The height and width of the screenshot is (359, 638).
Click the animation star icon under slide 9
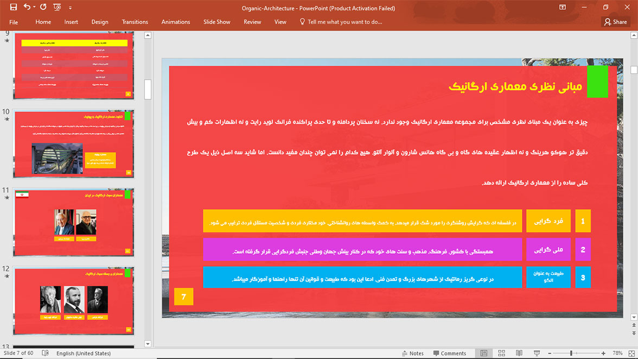tap(7, 40)
